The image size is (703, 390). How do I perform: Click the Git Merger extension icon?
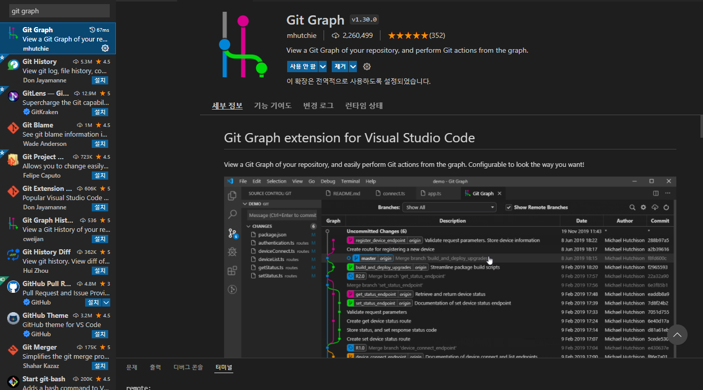click(x=13, y=351)
